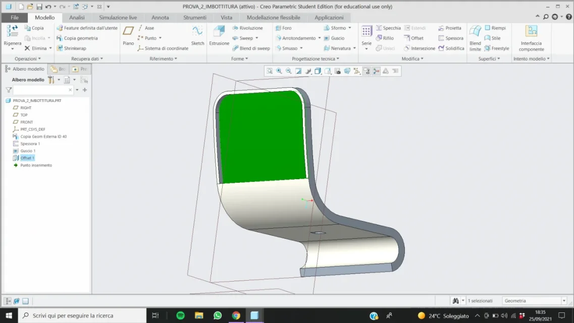Expand the Forme group menu
Screen dimensions: 574x323
239,59
